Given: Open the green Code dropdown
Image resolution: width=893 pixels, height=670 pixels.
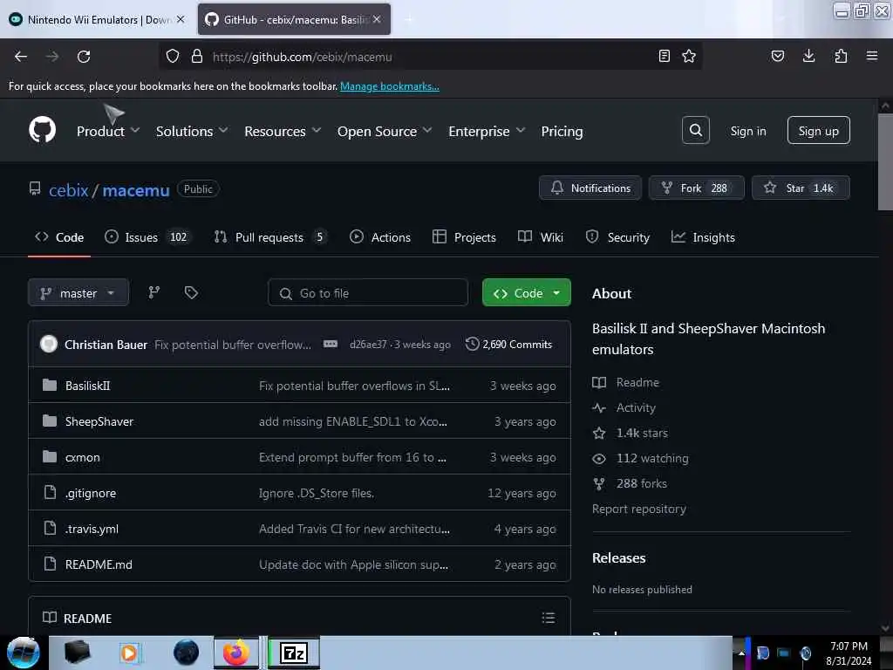Looking at the screenshot, I should [526, 293].
